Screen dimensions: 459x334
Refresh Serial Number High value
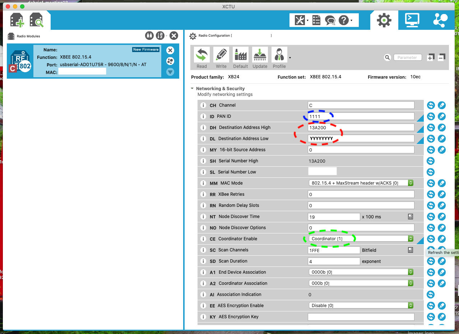431,161
